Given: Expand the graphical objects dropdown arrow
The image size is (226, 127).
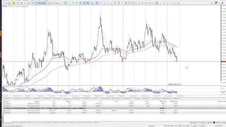Looking at the screenshot, I should (135, 3).
